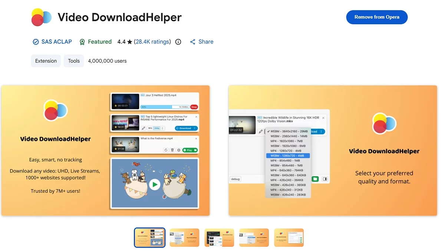Delete What is the Fediverse.mp4 using trash icon
The width and height of the screenshot is (445, 251).
(172, 150)
